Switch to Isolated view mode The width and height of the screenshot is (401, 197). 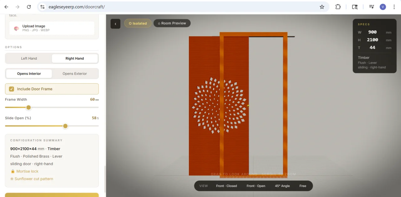pyautogui.click(x=138, y=23)
